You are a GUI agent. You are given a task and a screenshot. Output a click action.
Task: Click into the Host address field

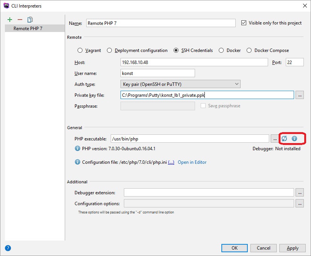194,62
